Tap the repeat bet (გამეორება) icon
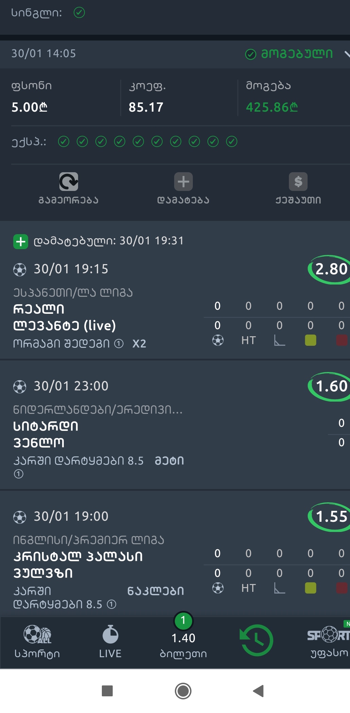The width and height of the screenshot is (350, 713). coord(69,181)
